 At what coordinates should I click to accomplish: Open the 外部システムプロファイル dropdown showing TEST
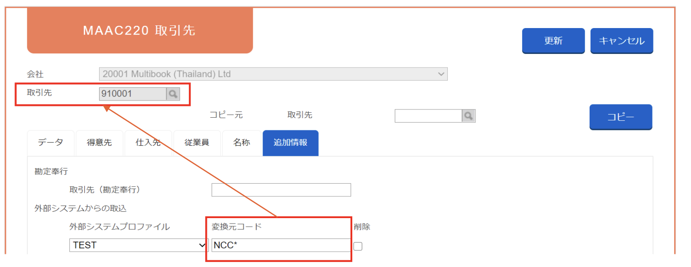click(139, 245)
